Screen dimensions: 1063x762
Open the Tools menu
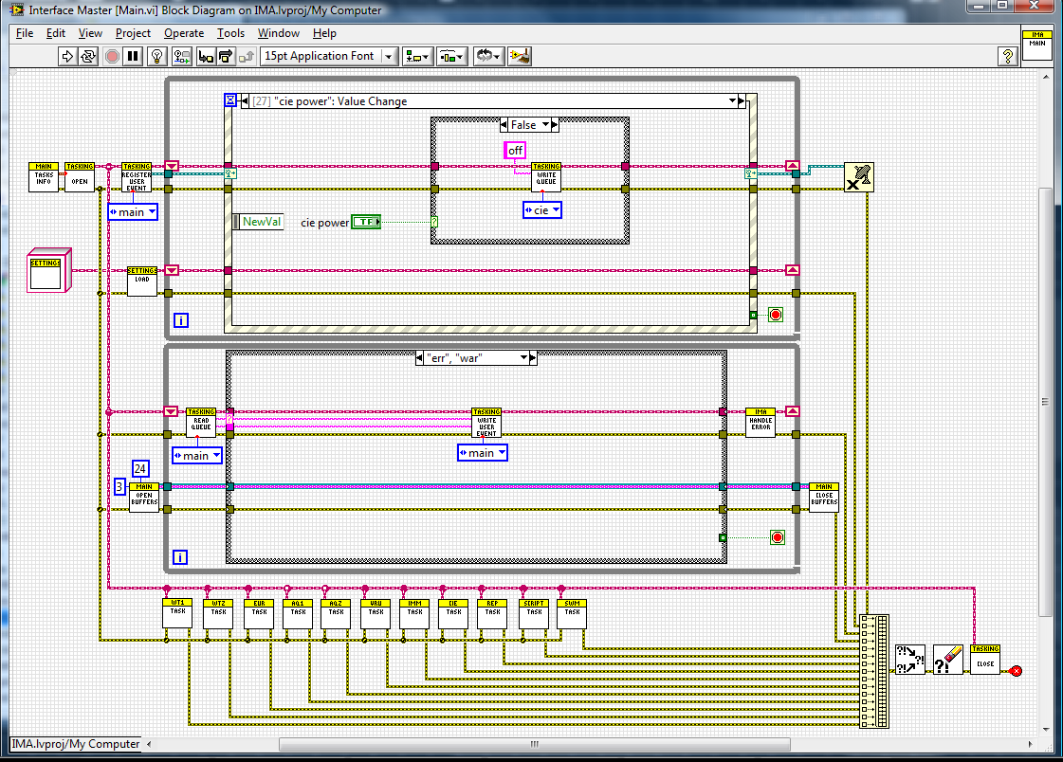[230, 33]
